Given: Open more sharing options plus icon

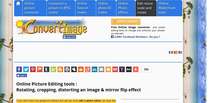Looking at the screenshot, I should [136, 69].
